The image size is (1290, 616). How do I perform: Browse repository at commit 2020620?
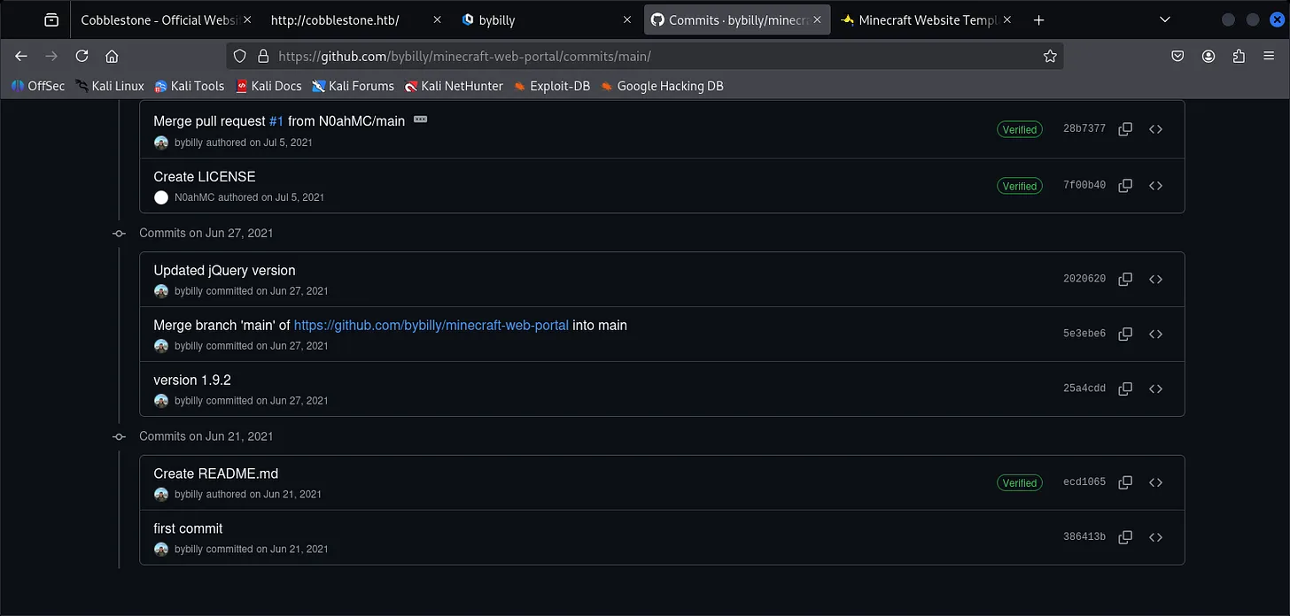pyautogui.click(x=1155, y=279)
